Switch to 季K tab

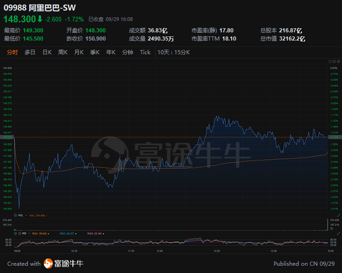coord(95,52)
